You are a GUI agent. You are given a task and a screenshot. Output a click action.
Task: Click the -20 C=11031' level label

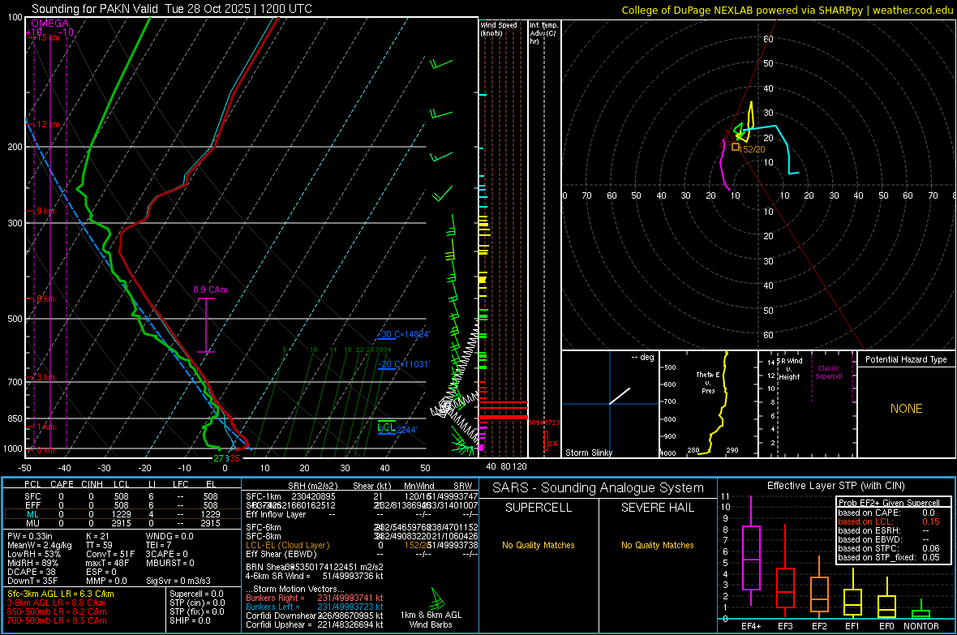(x=404, y=364)
